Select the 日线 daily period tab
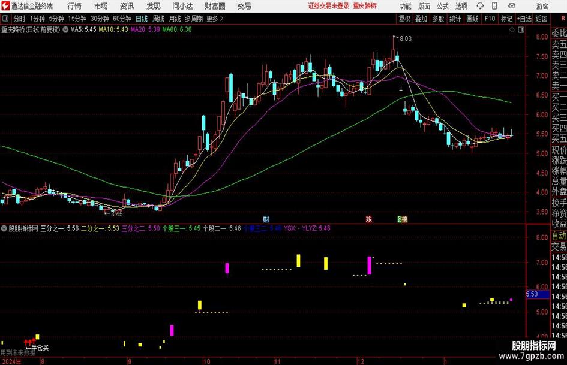This screenshot has height=365, width=567. pyautogui.click(x=142, y=19)
